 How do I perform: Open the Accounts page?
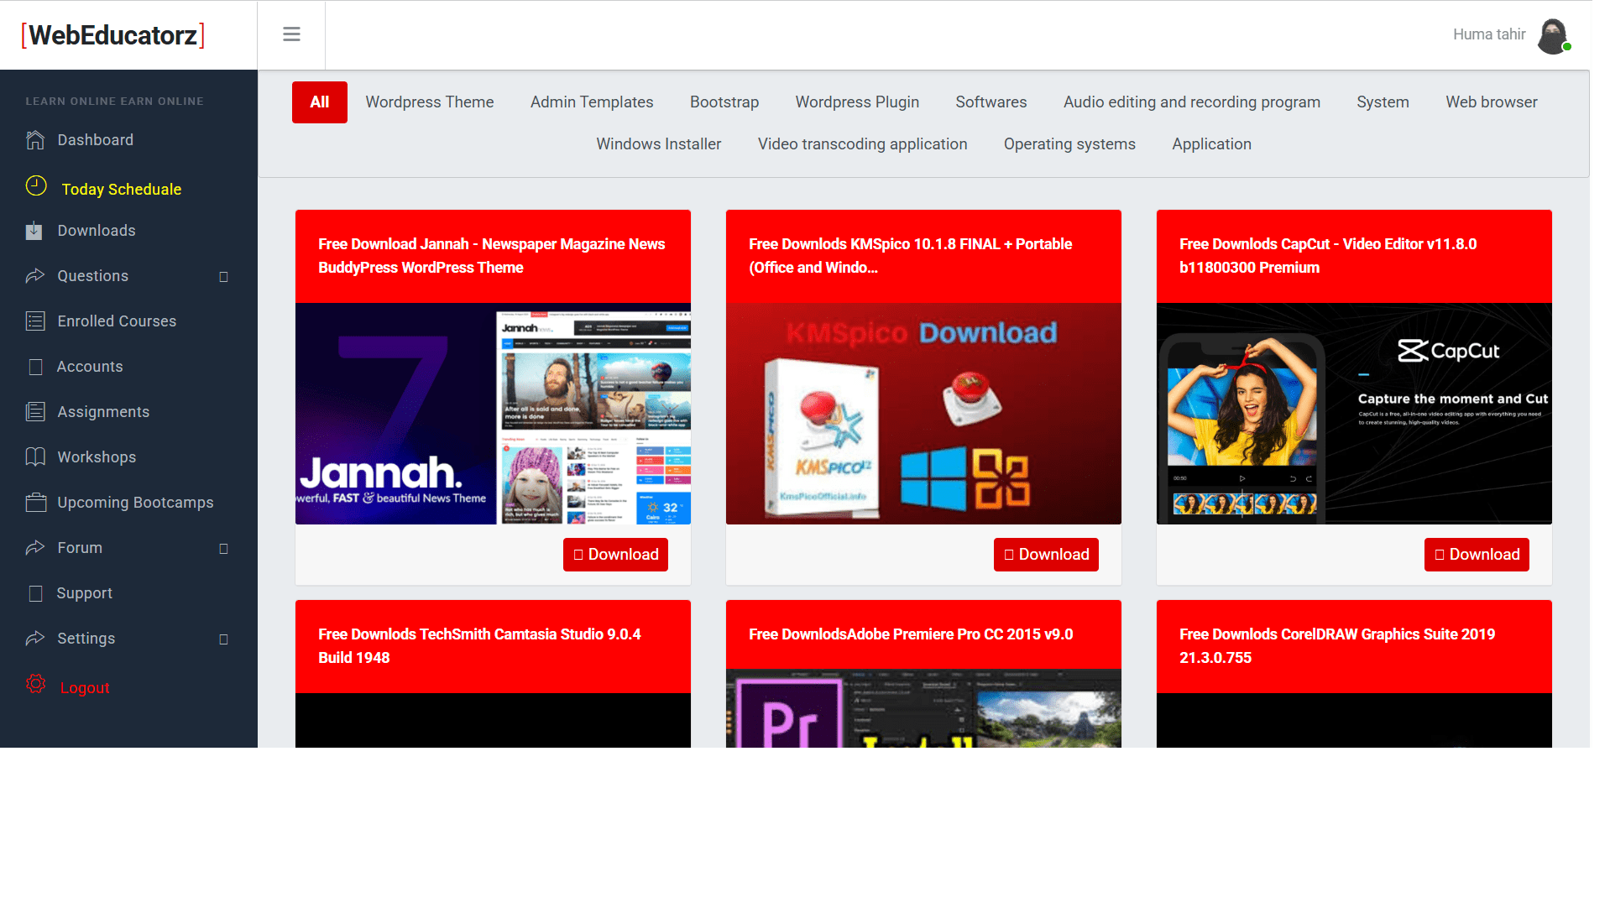[90, 367]
